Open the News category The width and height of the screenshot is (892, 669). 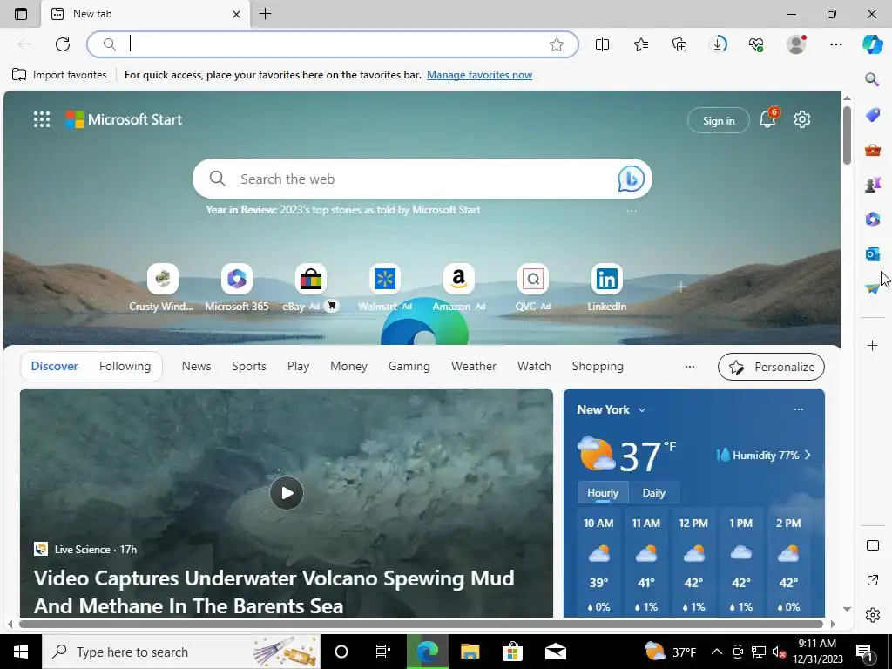196,367
